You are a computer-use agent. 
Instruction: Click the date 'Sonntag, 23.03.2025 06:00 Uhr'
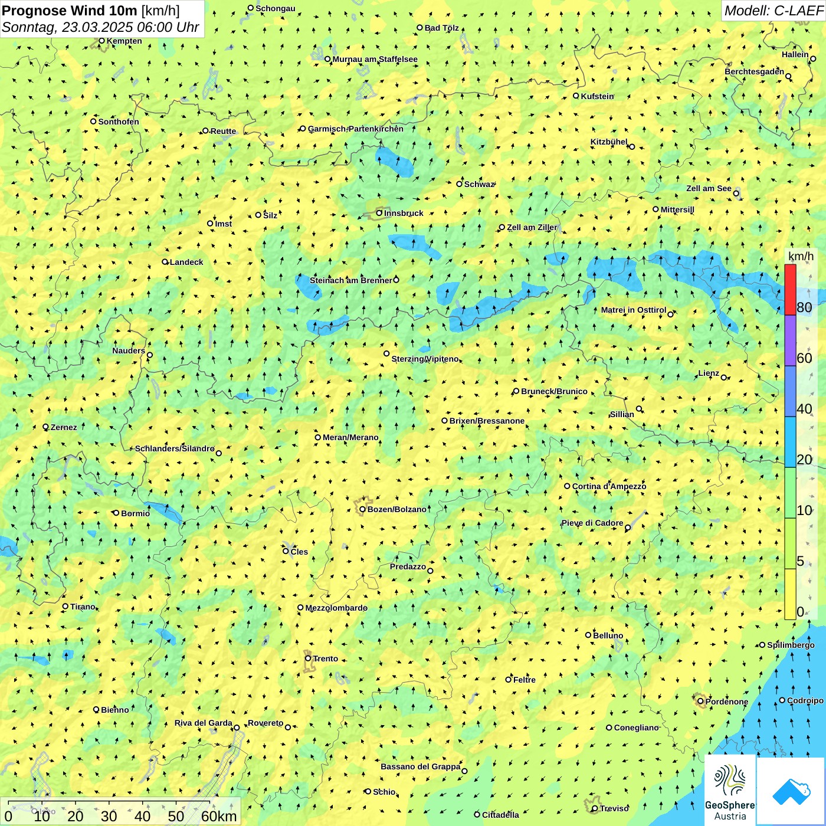point(100,27)
